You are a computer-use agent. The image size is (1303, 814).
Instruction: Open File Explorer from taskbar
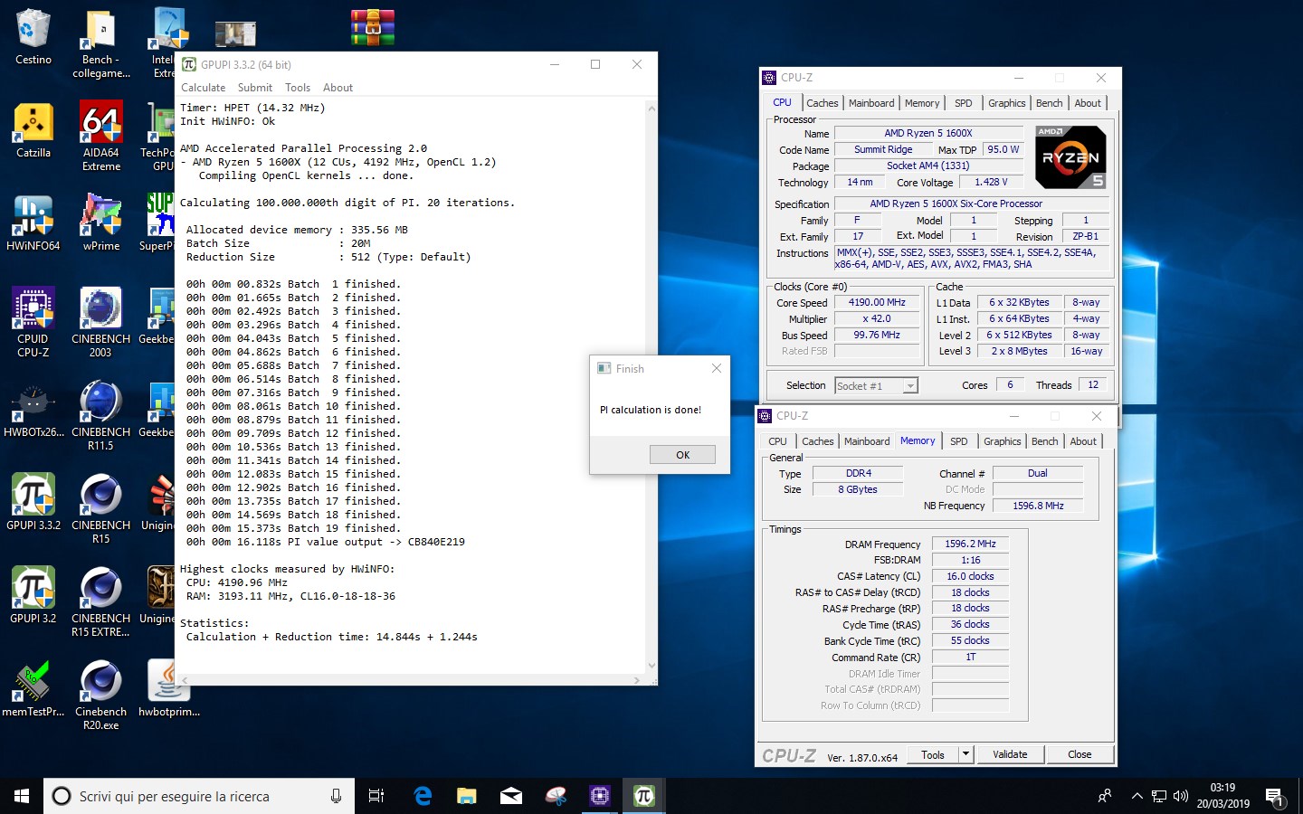pos(466,796)
